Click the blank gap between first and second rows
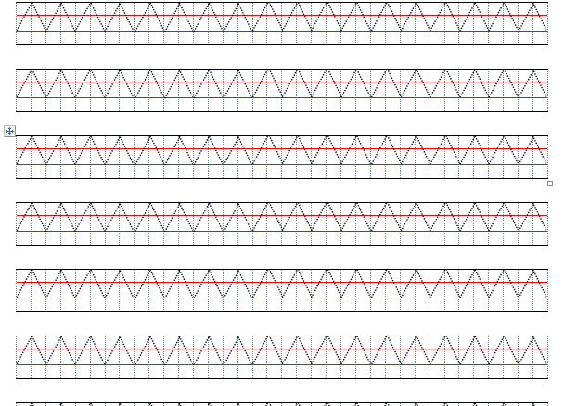Viewport: 577px width, 406px height. (278, 57)
